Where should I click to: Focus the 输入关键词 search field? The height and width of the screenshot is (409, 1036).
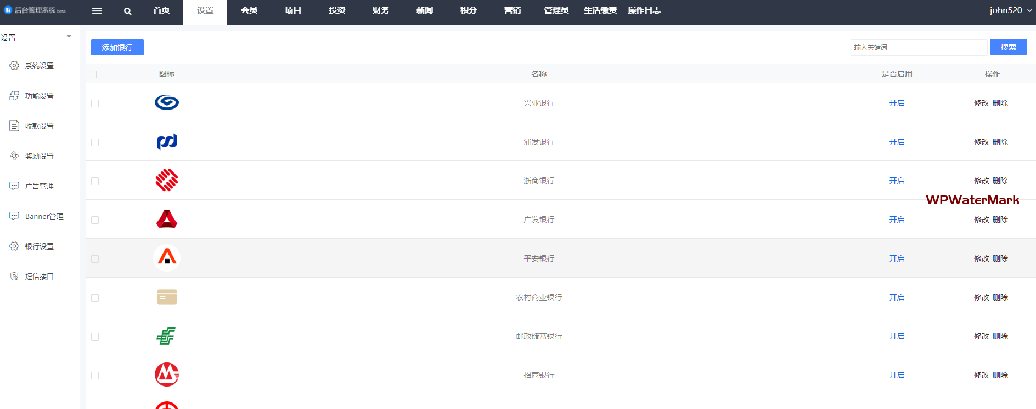coord(918,48)
